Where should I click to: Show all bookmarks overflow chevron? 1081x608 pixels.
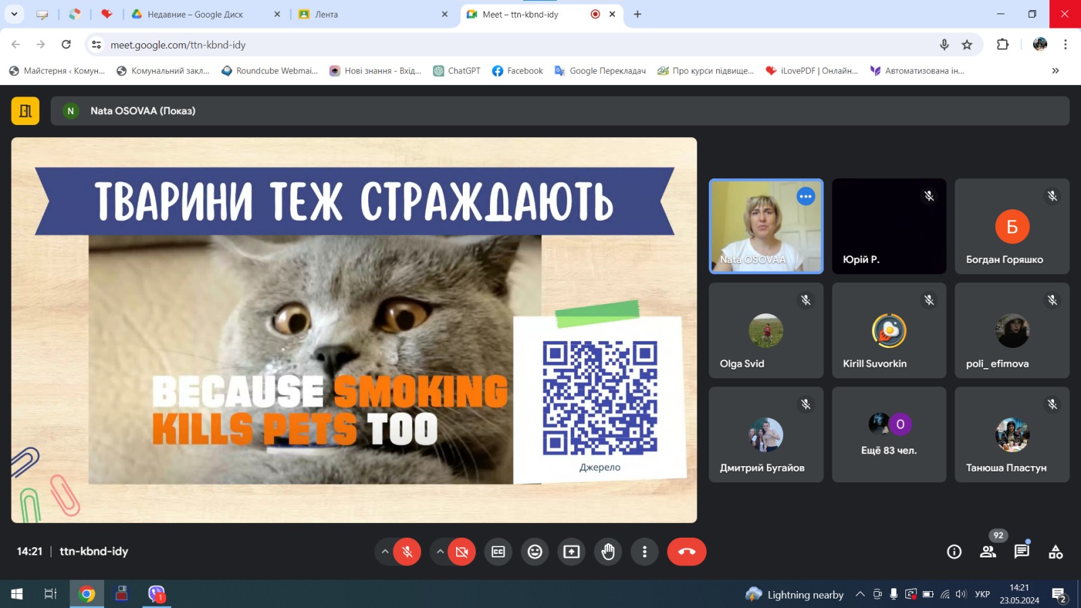1055,71
